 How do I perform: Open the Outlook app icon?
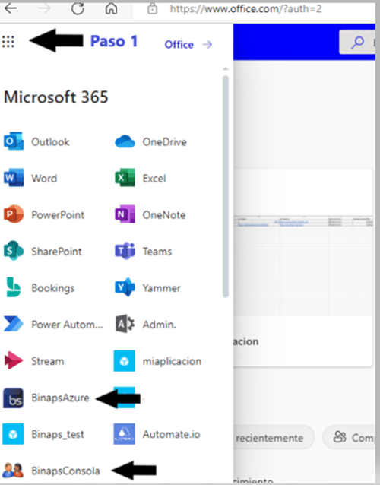tap(14, 142)
